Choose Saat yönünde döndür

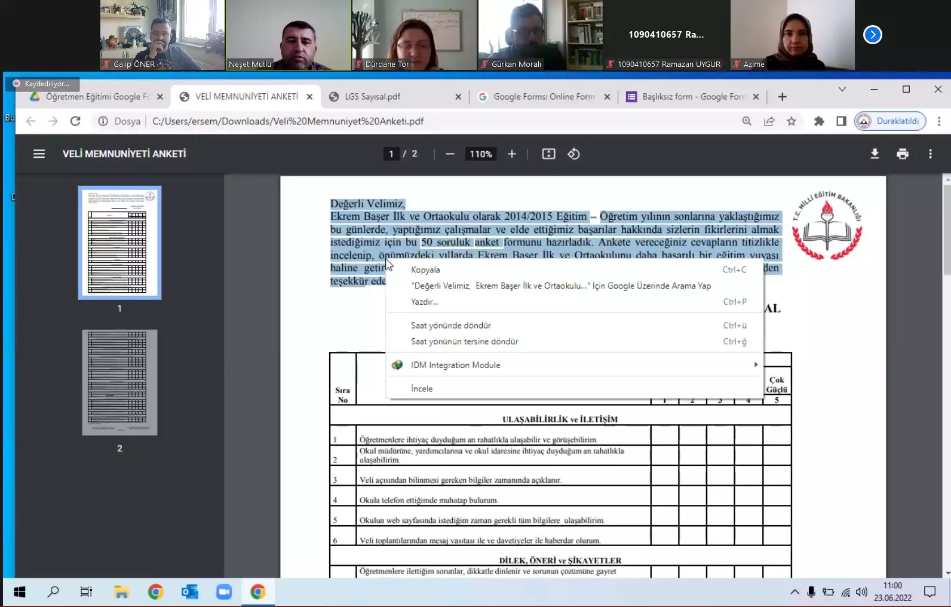tap(575, 326)
